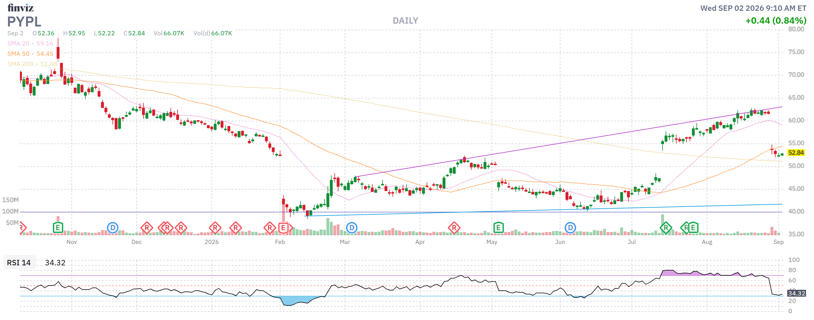Click the yellow 52.84 current price tag
Image resolution: width=814 pixels, height=320 pixels.
(x=796, y=153)
